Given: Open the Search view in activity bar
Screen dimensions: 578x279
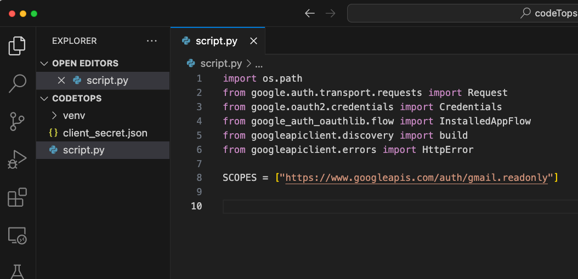Looking at the screenshot, I should tap(17, 84).
